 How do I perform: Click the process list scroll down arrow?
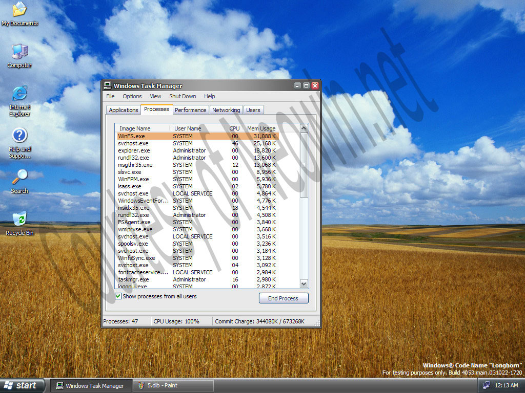click(x=304, y=284)
